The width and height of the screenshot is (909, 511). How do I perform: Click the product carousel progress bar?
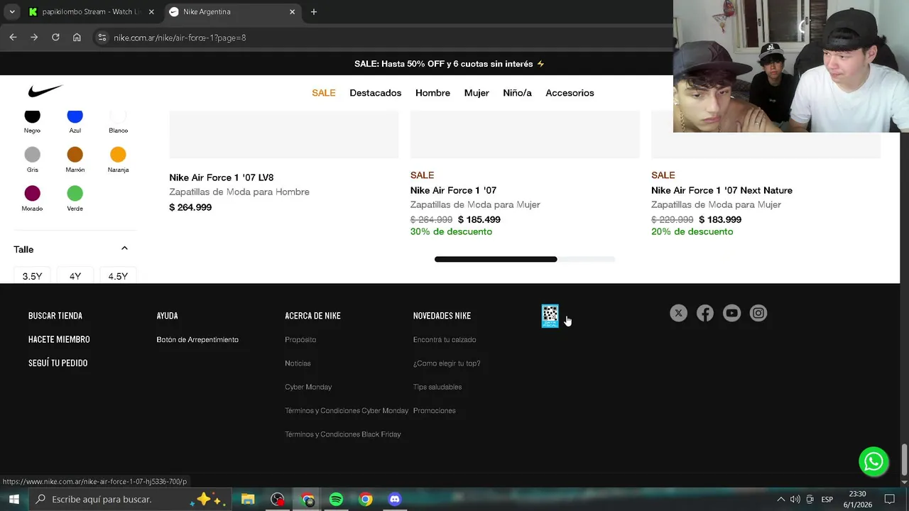(x=525, y=259)
